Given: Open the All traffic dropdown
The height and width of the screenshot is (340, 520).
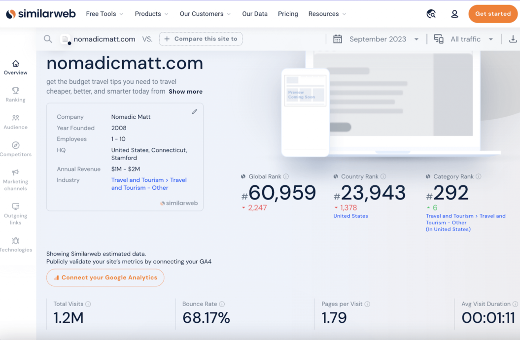Looking at the screenshot, I should [x=472, y=39].
